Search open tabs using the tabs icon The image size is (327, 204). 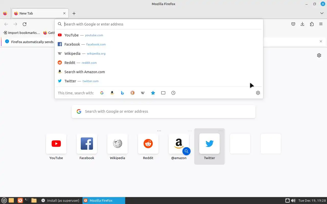163,93
